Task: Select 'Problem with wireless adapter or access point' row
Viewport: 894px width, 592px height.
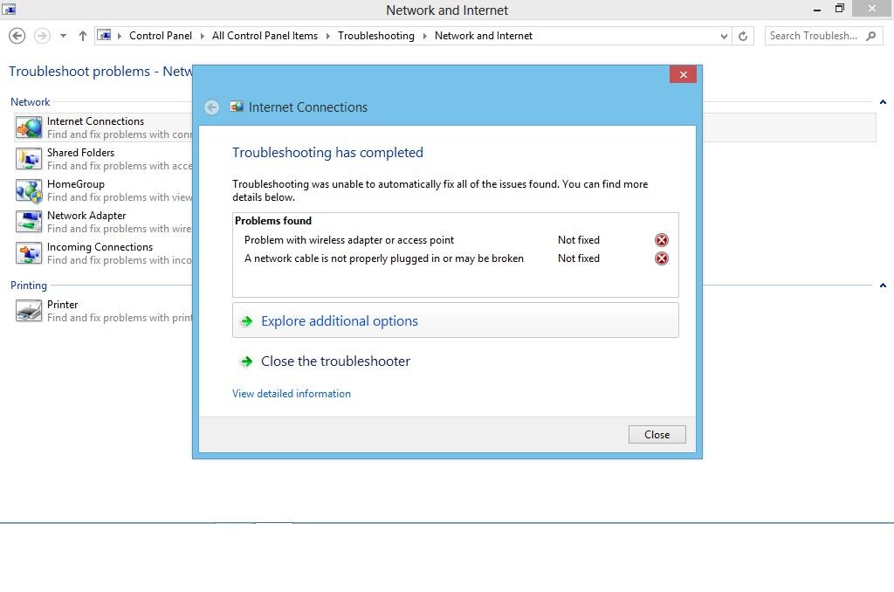Action: 455,240
